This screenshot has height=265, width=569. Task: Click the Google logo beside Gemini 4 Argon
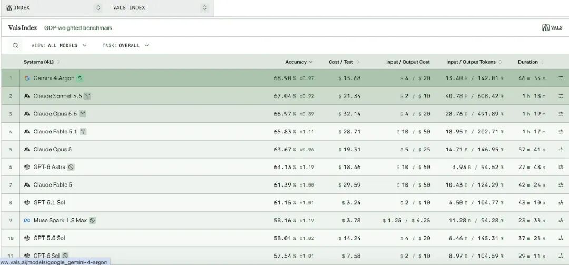[26, 78]
